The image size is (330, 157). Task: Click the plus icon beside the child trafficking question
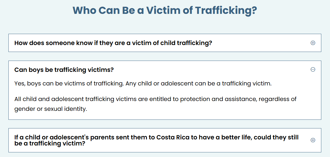click(x=313, y=43)
